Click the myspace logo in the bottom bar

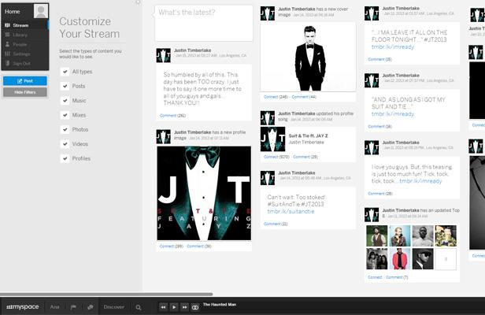pyautogui.click(x=23, y=307)
